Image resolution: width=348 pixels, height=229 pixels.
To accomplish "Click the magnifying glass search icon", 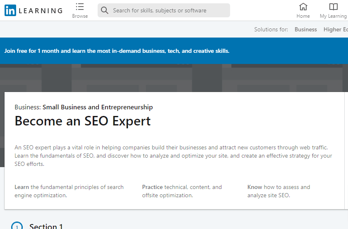I will pos(105,10).
